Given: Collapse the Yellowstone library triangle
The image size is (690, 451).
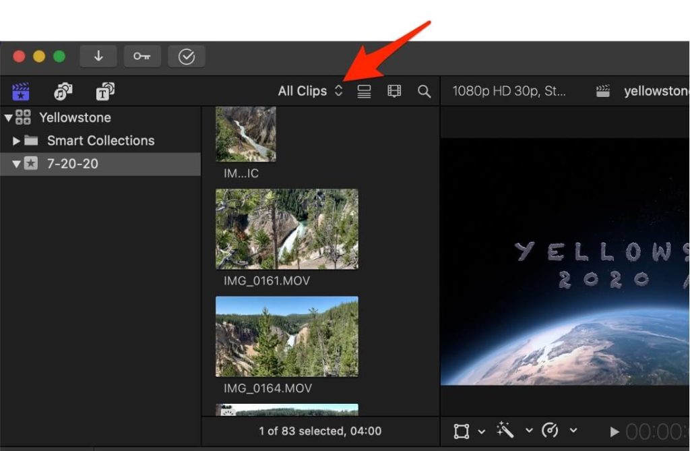Looking at the screenshot, I should click(x=8, y=117).
